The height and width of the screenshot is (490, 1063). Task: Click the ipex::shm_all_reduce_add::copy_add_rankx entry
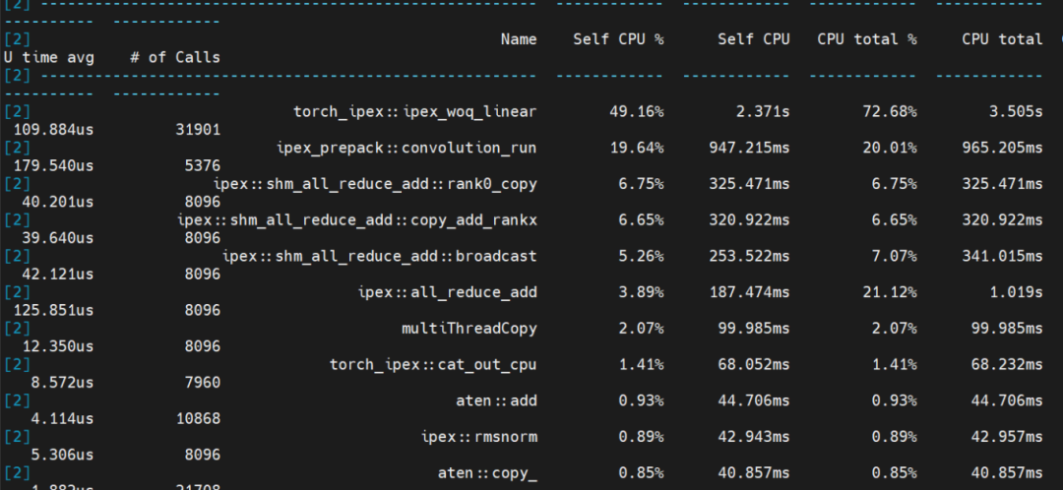tap(364, 219)
